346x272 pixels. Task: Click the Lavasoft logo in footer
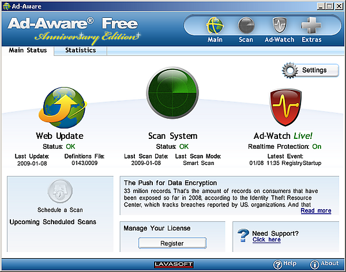[174, 265]
